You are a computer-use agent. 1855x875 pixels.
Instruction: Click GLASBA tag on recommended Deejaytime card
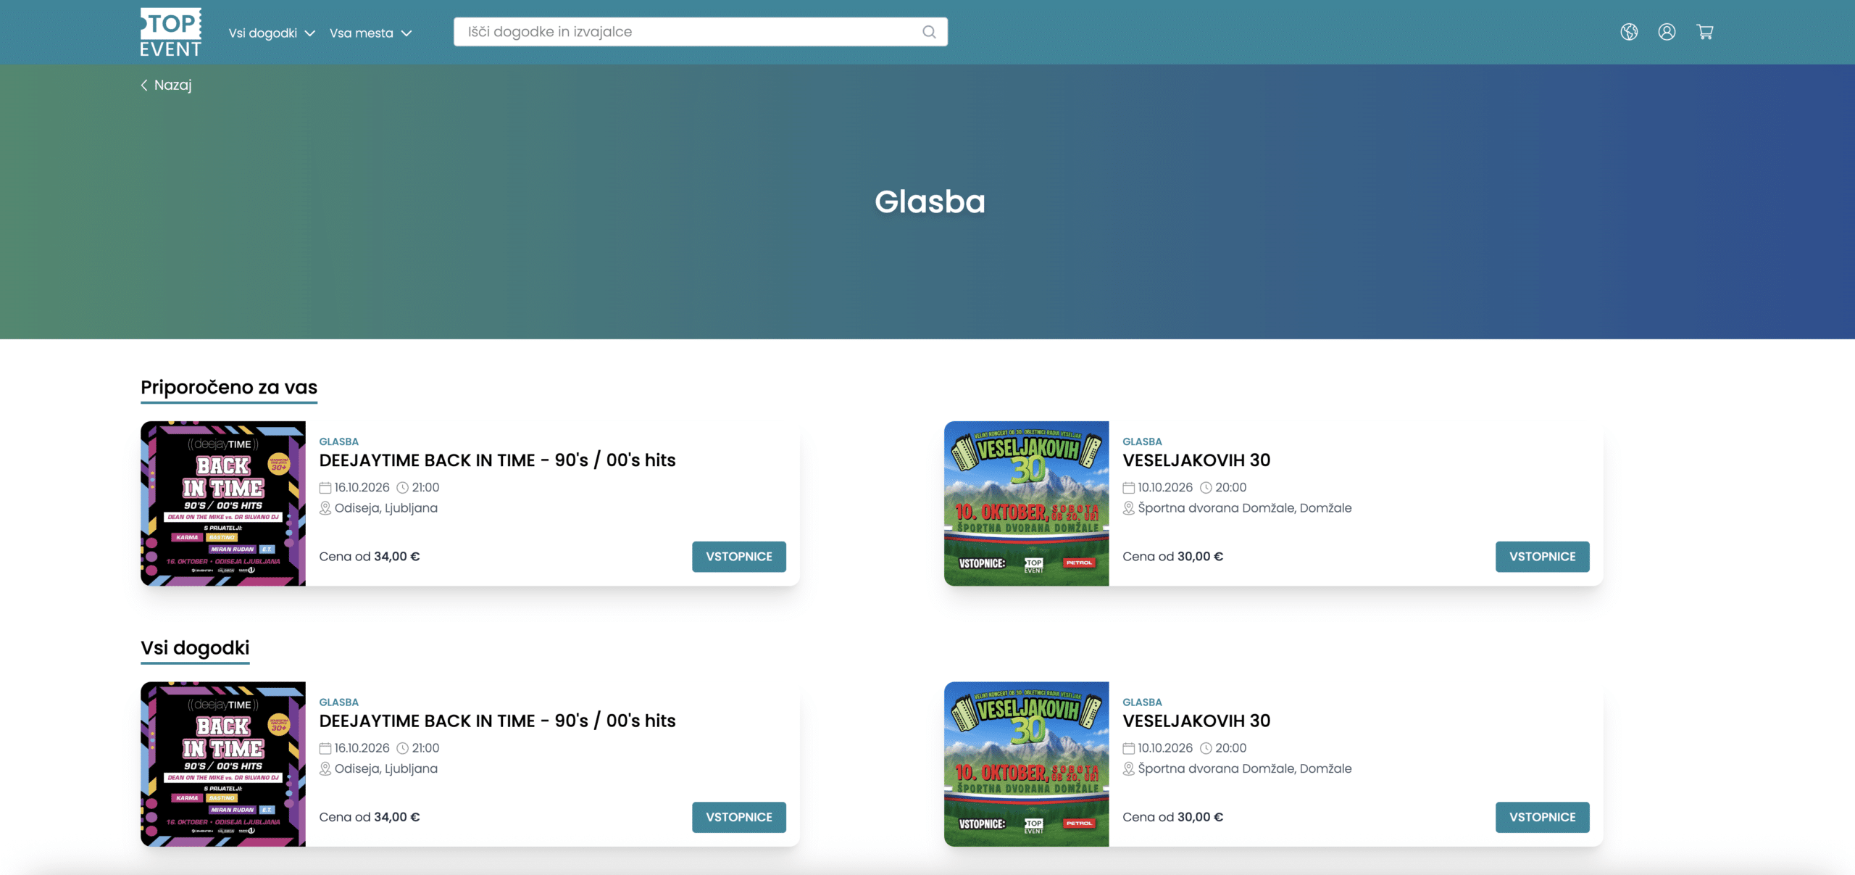[x=338, y=441]
